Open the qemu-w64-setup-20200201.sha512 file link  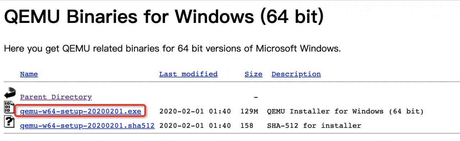tap(87, 126)
